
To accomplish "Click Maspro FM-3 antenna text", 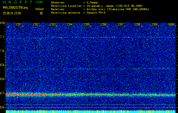I will (96, 13).
